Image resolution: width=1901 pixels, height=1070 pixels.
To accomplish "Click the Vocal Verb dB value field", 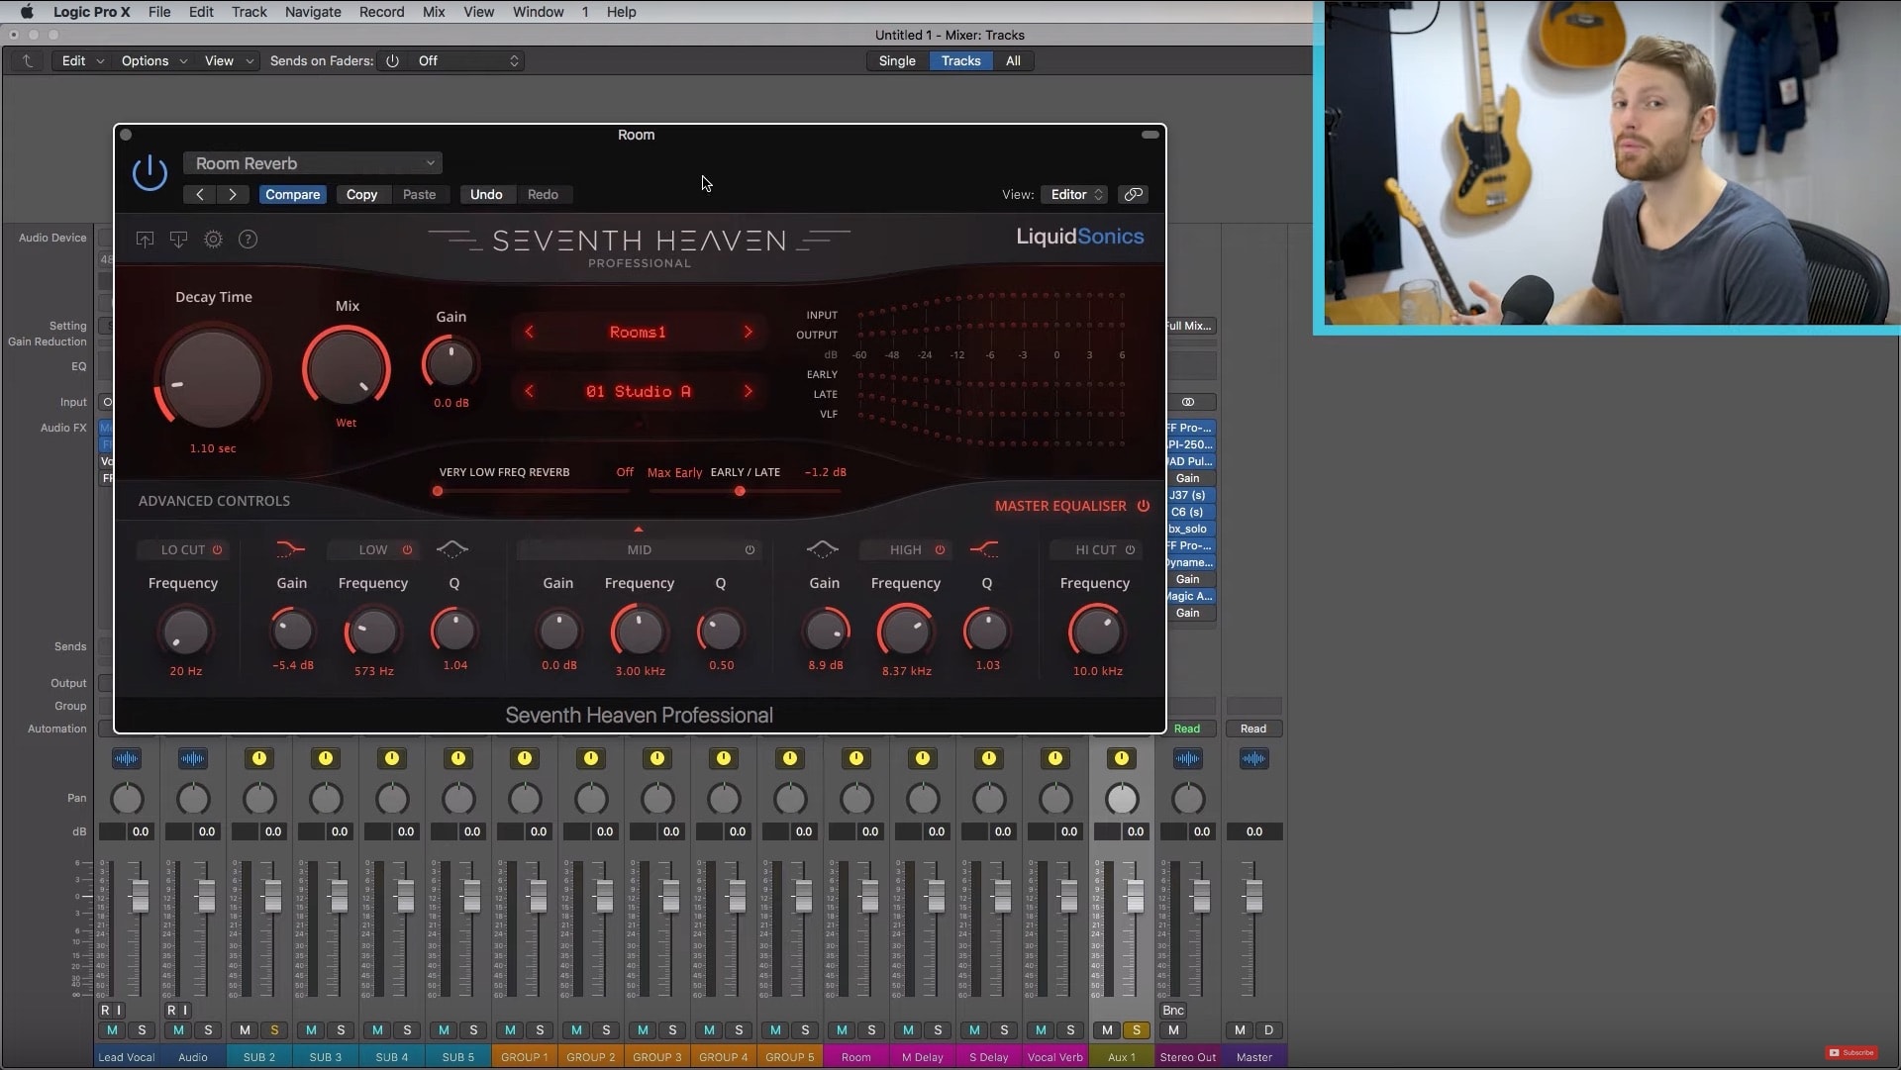I will point(1069,832).
